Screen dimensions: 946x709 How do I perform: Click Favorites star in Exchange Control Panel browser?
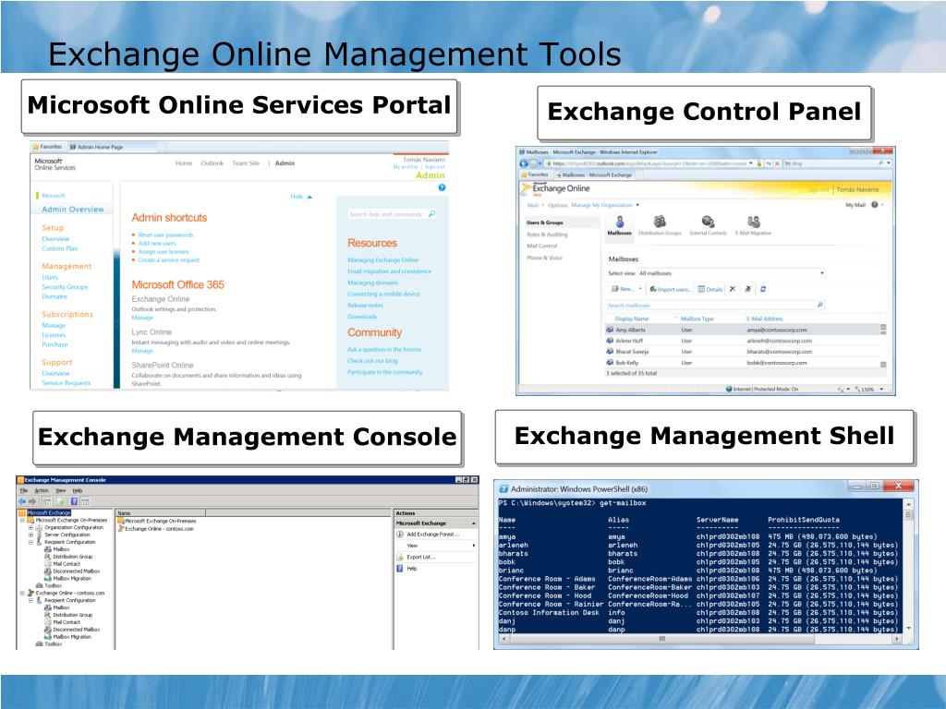(525, 174)
